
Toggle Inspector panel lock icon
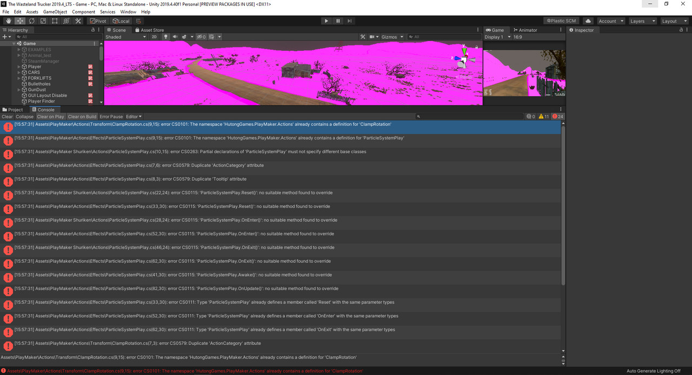click(682, 30)
